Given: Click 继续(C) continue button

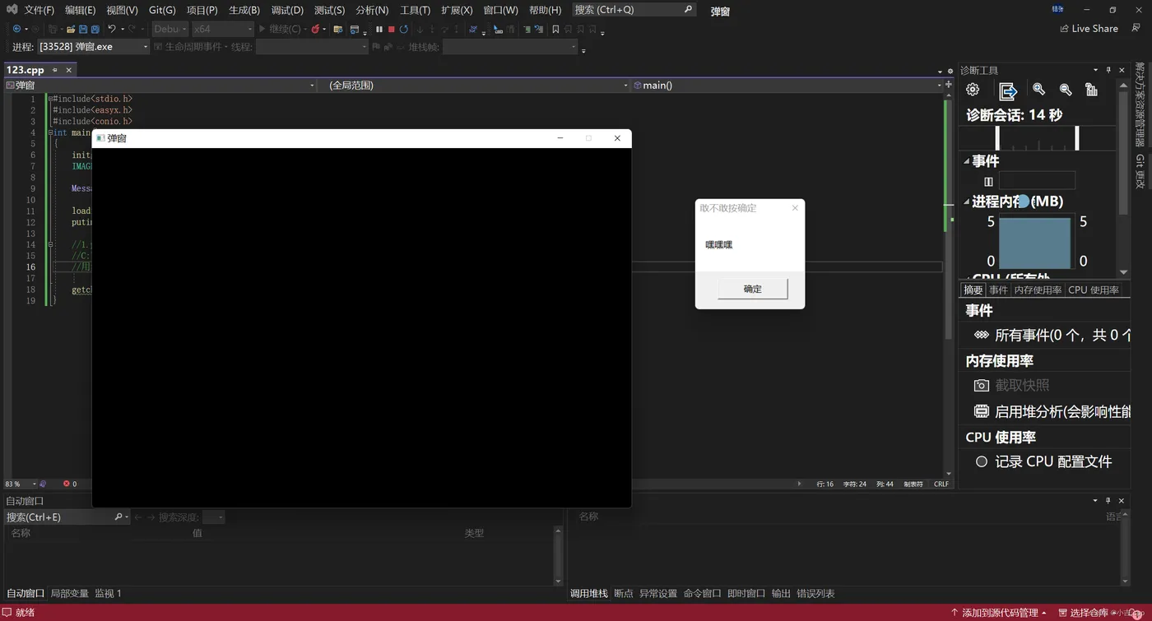Looking at the screenshot, I should [279, 29].
